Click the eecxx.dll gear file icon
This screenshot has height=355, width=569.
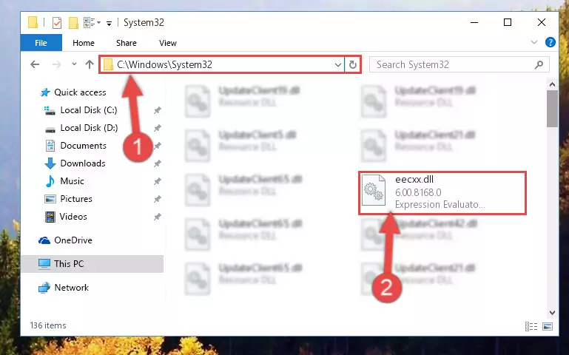click(374, 190)
